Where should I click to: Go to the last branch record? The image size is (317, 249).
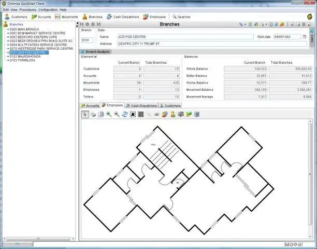point(98,24)
